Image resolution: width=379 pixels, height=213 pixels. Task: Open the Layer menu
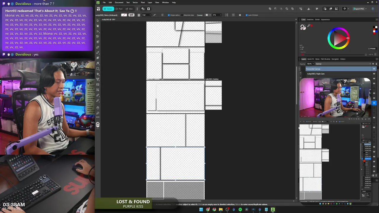pyautogui.click(x=150, y=2)
